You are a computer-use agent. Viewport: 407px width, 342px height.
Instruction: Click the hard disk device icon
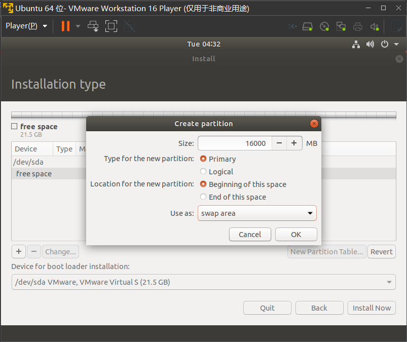coord(308,26)
